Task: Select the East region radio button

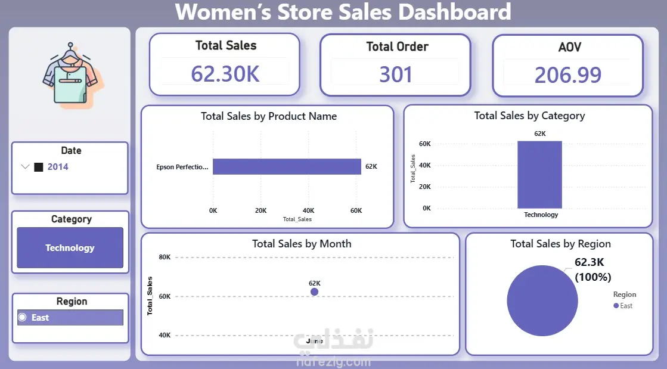Action: click(23, 317)
